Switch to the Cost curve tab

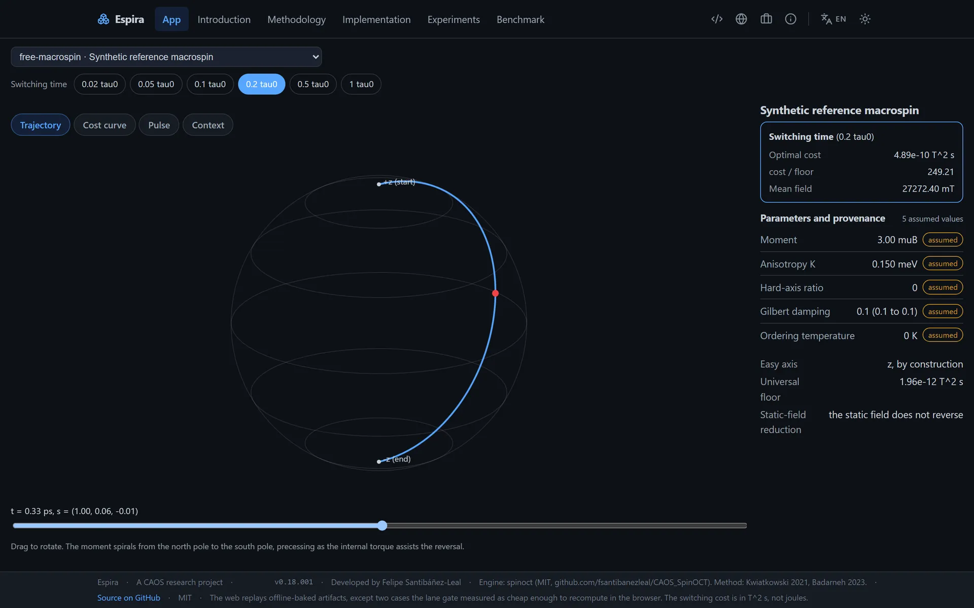coord(105,125)
